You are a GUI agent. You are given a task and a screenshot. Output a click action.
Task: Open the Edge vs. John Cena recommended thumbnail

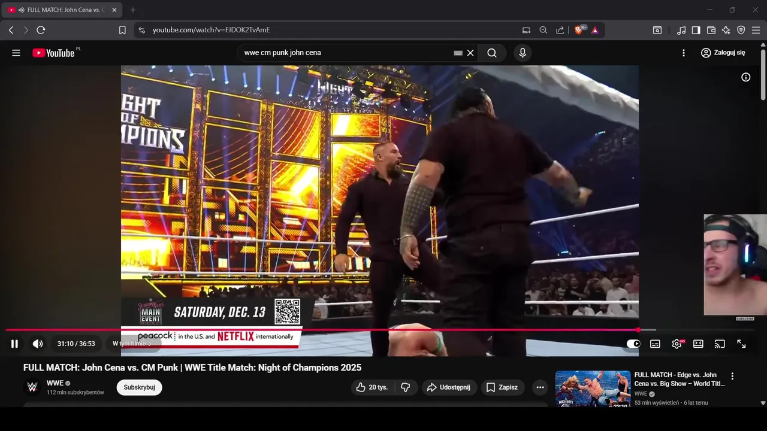tap(593, 389)
